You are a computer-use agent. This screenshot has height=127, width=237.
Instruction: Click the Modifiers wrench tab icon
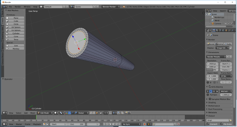click(x=233, y=30)
